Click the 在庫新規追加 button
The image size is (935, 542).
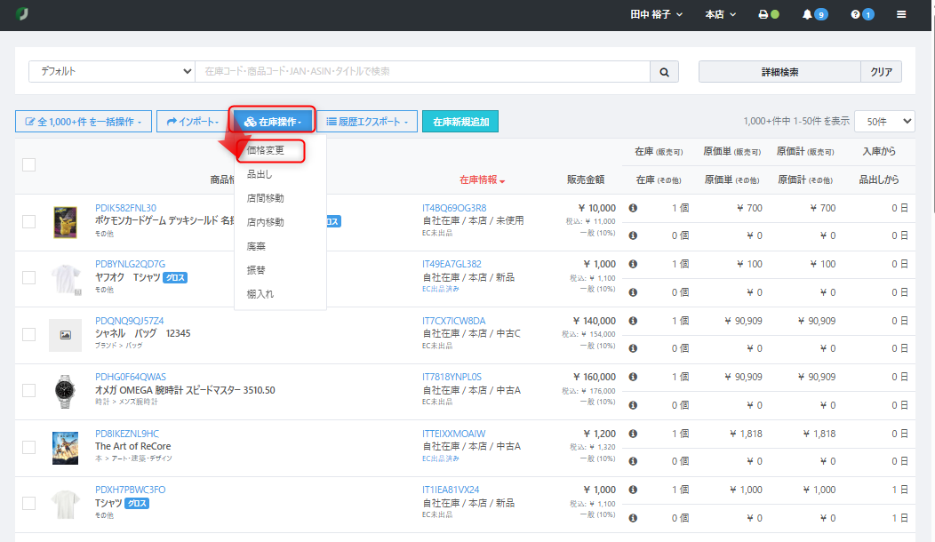(460, 121)
